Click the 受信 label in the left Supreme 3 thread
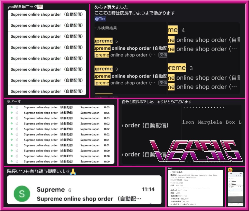 point(163,83)
